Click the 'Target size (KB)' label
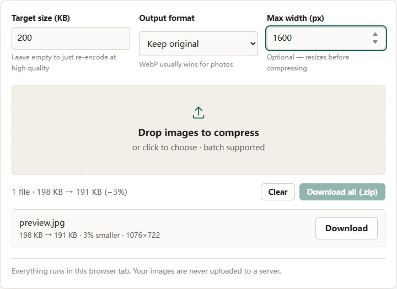The height and width of the screenshot is (289, 397). 41,18
